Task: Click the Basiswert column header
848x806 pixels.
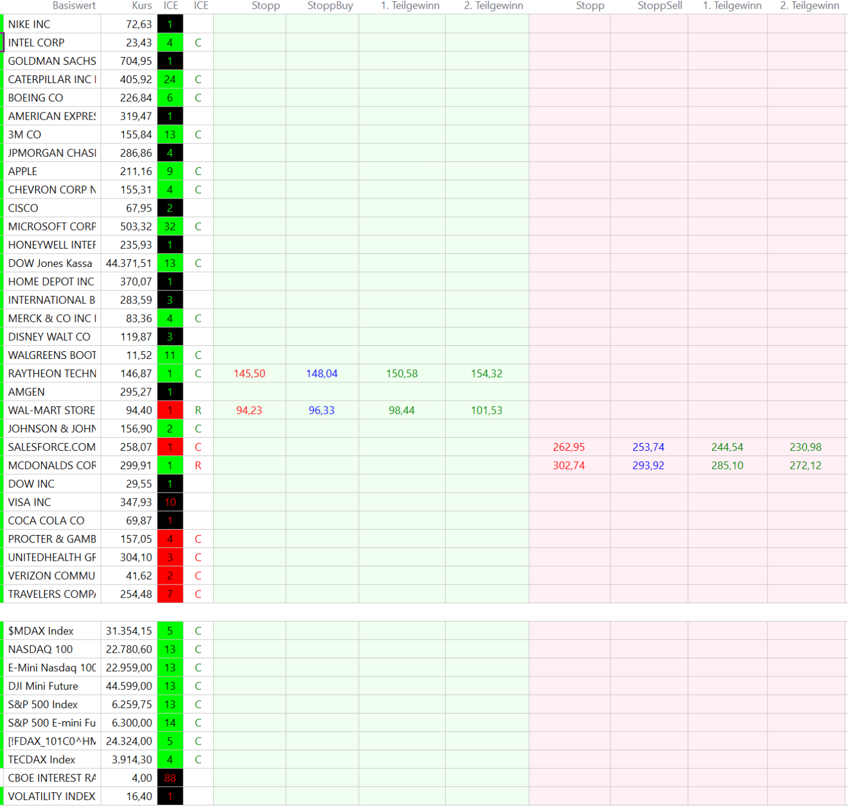Action: pyautogui.click(x=74, y=6)
